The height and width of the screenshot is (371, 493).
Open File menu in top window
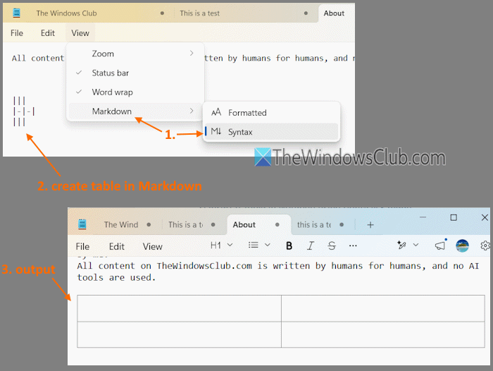point(17,33)
